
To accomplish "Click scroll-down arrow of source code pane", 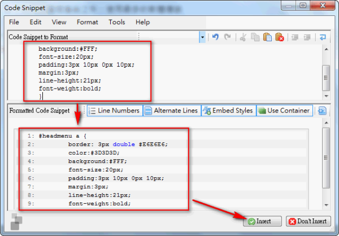I will [x=326, y=96].
